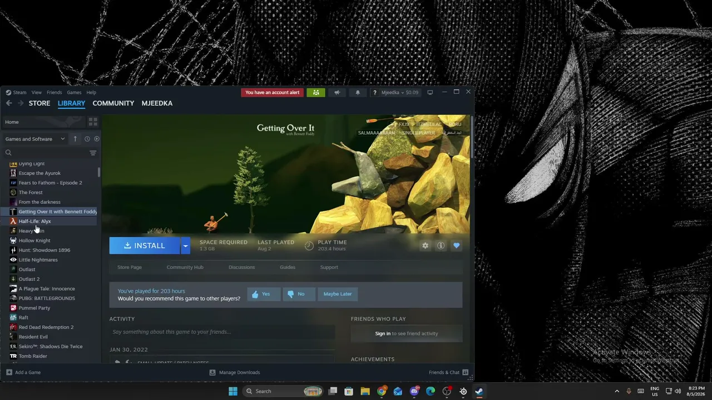
Task: Open the notifications bell
Action: click(358, 93)
